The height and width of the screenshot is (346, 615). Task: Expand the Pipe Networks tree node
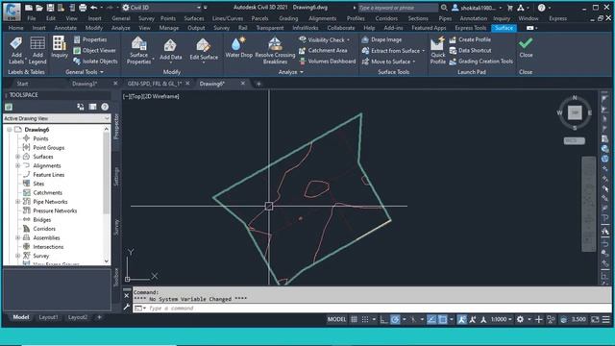tap(17, 202)
